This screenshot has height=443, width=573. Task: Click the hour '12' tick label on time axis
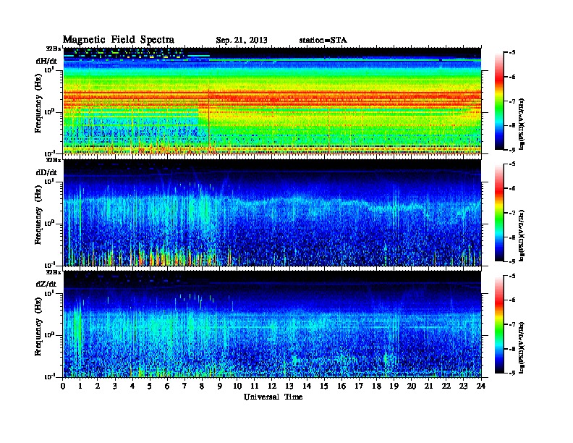272,386
